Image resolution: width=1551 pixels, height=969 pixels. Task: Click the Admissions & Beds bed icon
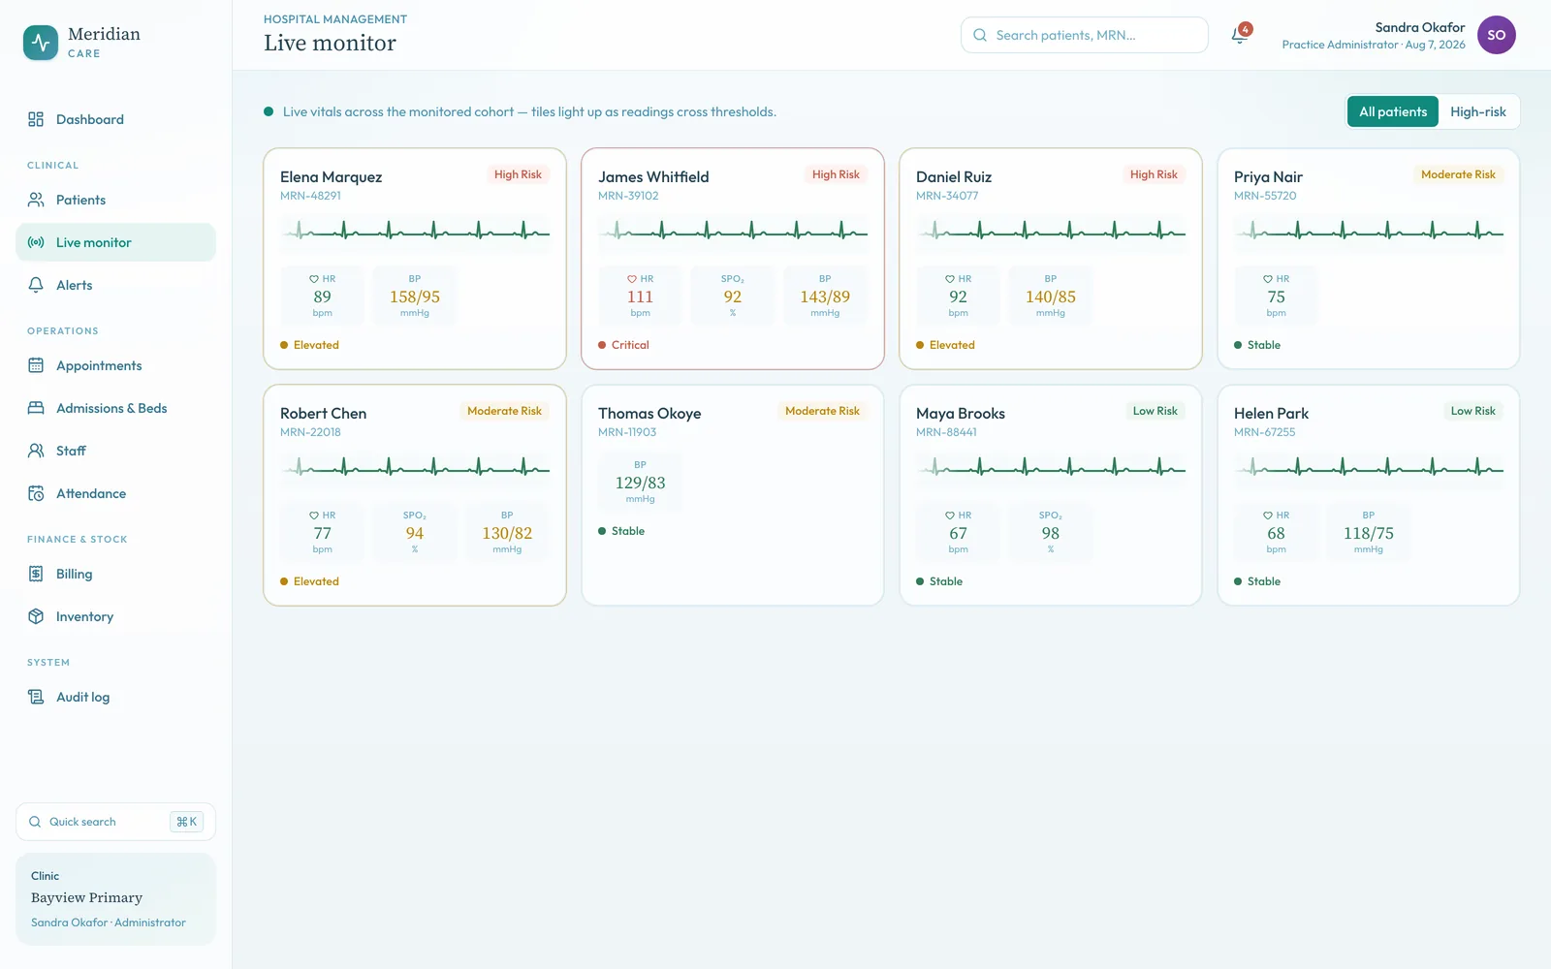[36, 408]
